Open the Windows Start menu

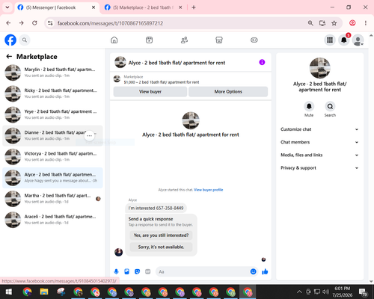(x=9, y=292)
